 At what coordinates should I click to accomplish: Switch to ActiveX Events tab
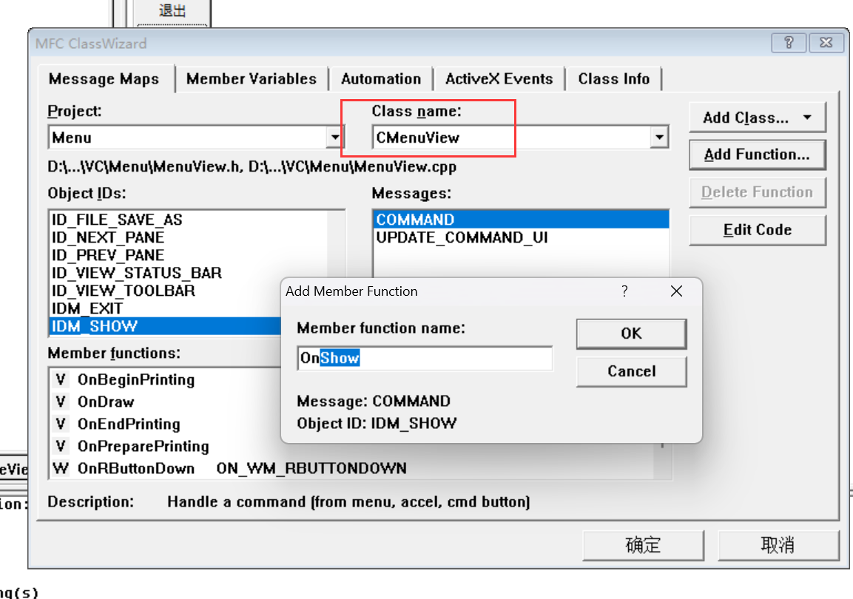(x=499, y=79)
